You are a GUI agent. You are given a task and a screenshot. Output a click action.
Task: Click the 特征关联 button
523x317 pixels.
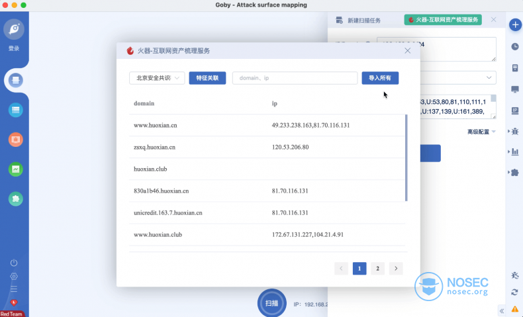207,78
